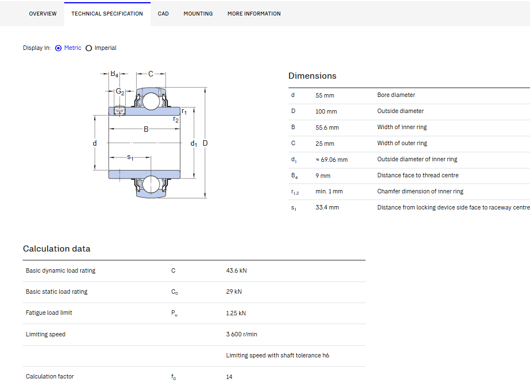Click 'Width of outer ring' text
This screenshot has width=530, height=384.
click(x=402, y=143)
